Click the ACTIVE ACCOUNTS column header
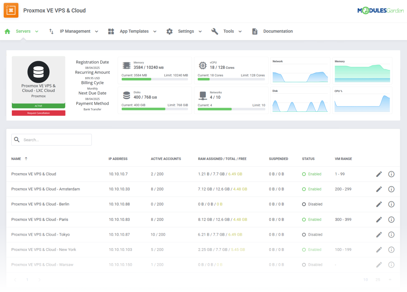The image size is (407, 292). point(166,159)
